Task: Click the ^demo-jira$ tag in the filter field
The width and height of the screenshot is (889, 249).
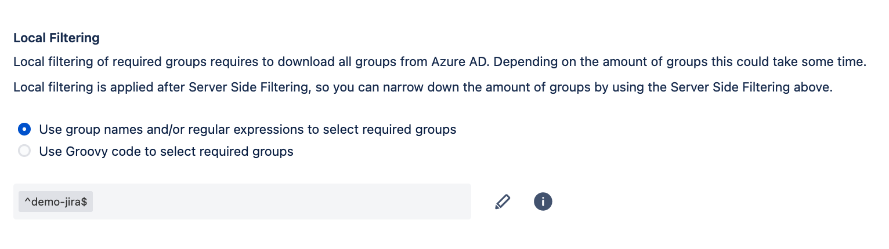Action: 56,202
